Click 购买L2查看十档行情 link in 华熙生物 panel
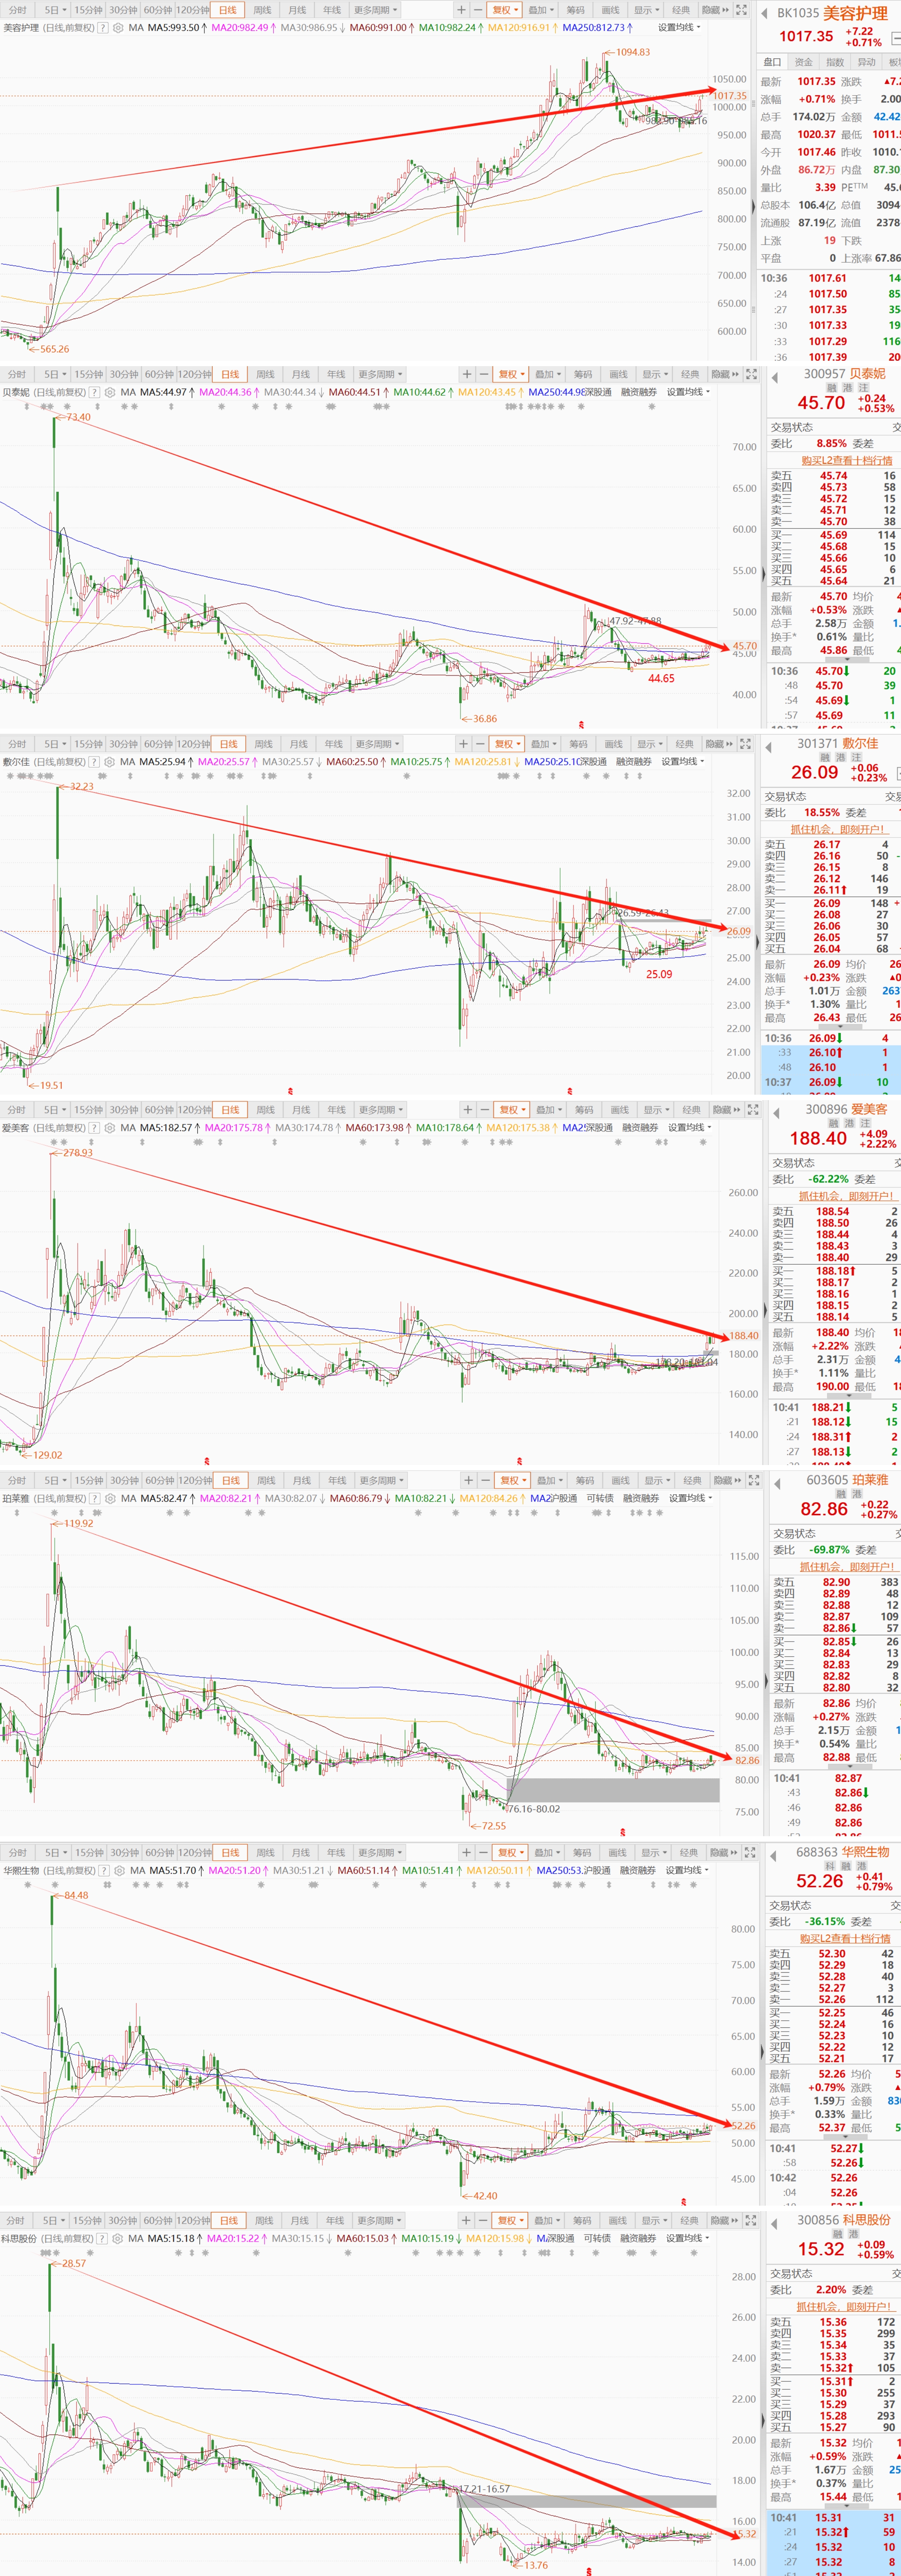The width and height of the screenshot is (901, 2576). pyautogui.click(x=845, y=1938)
